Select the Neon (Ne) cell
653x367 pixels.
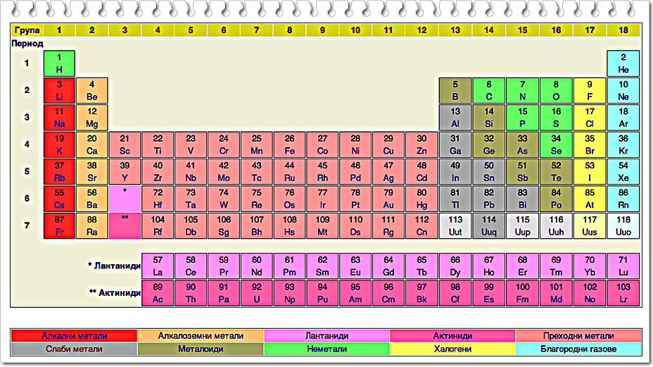click(x=623, y=90)
